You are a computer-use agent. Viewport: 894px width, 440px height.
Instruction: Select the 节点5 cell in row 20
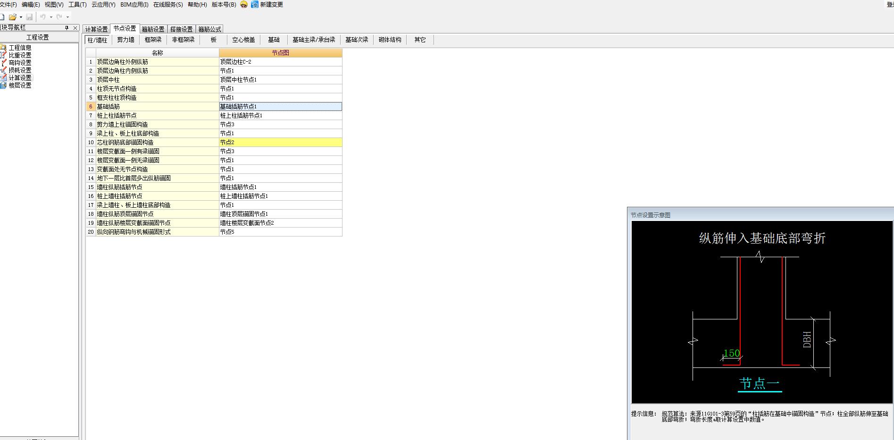pos(280,232)
